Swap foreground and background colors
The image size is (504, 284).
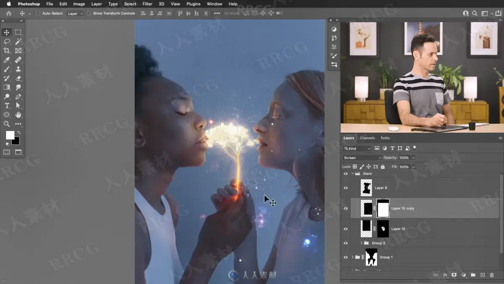point(18,133)
